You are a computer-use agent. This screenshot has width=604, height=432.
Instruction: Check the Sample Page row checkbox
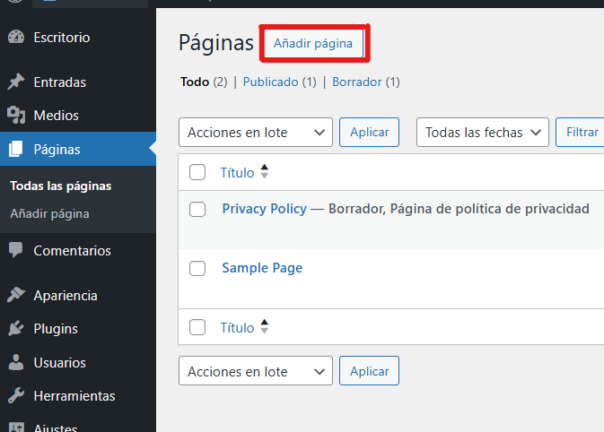tap(198, 268)
